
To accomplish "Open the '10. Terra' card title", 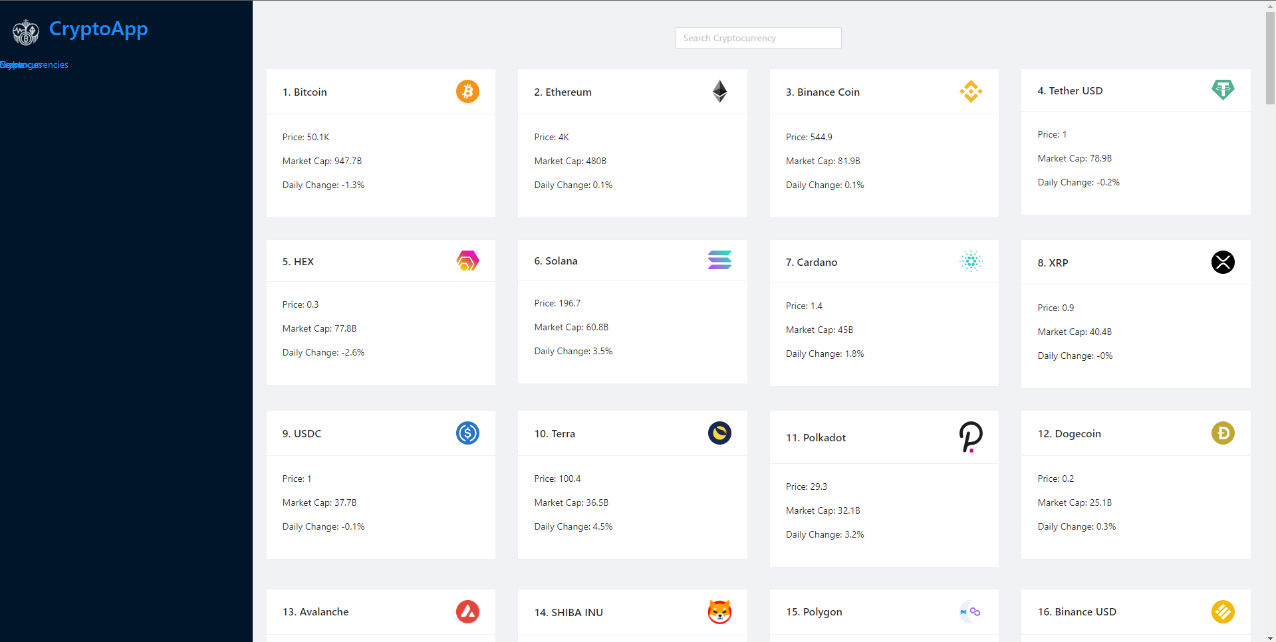I will pos(555,433).
